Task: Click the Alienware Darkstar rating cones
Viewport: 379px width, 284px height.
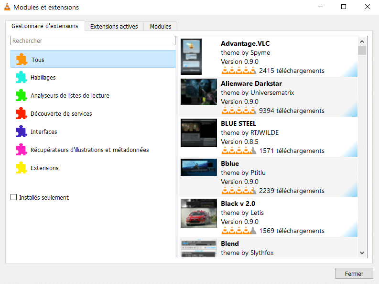Action: click(238, 111)
